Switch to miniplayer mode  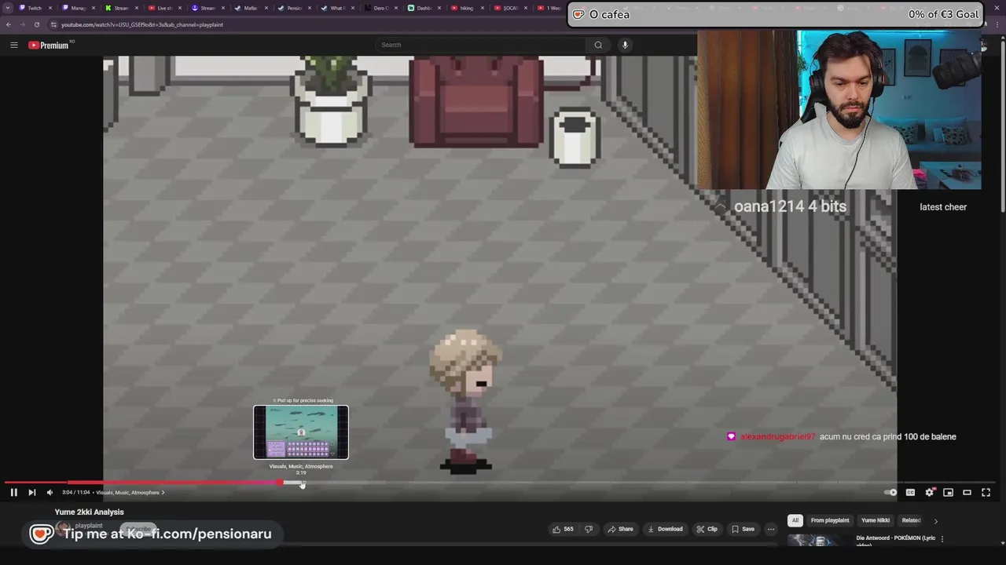click(949, 493)
